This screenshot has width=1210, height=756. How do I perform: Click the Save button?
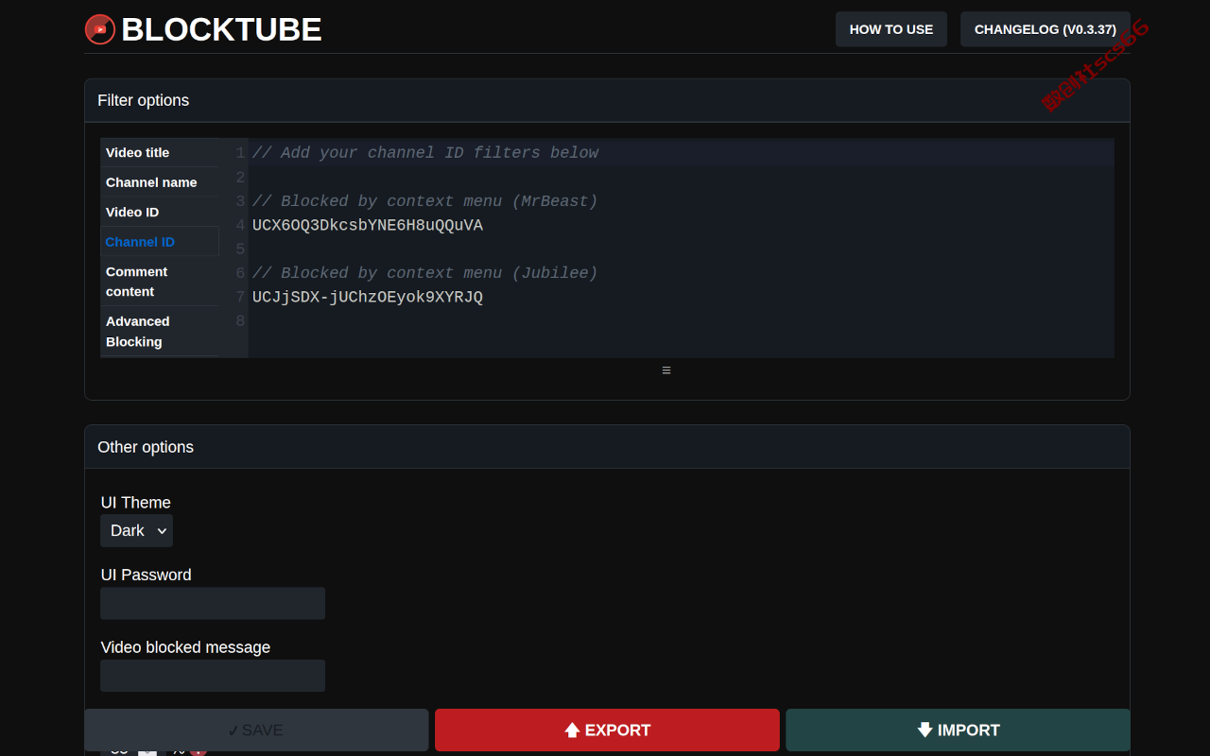point(256,730)
